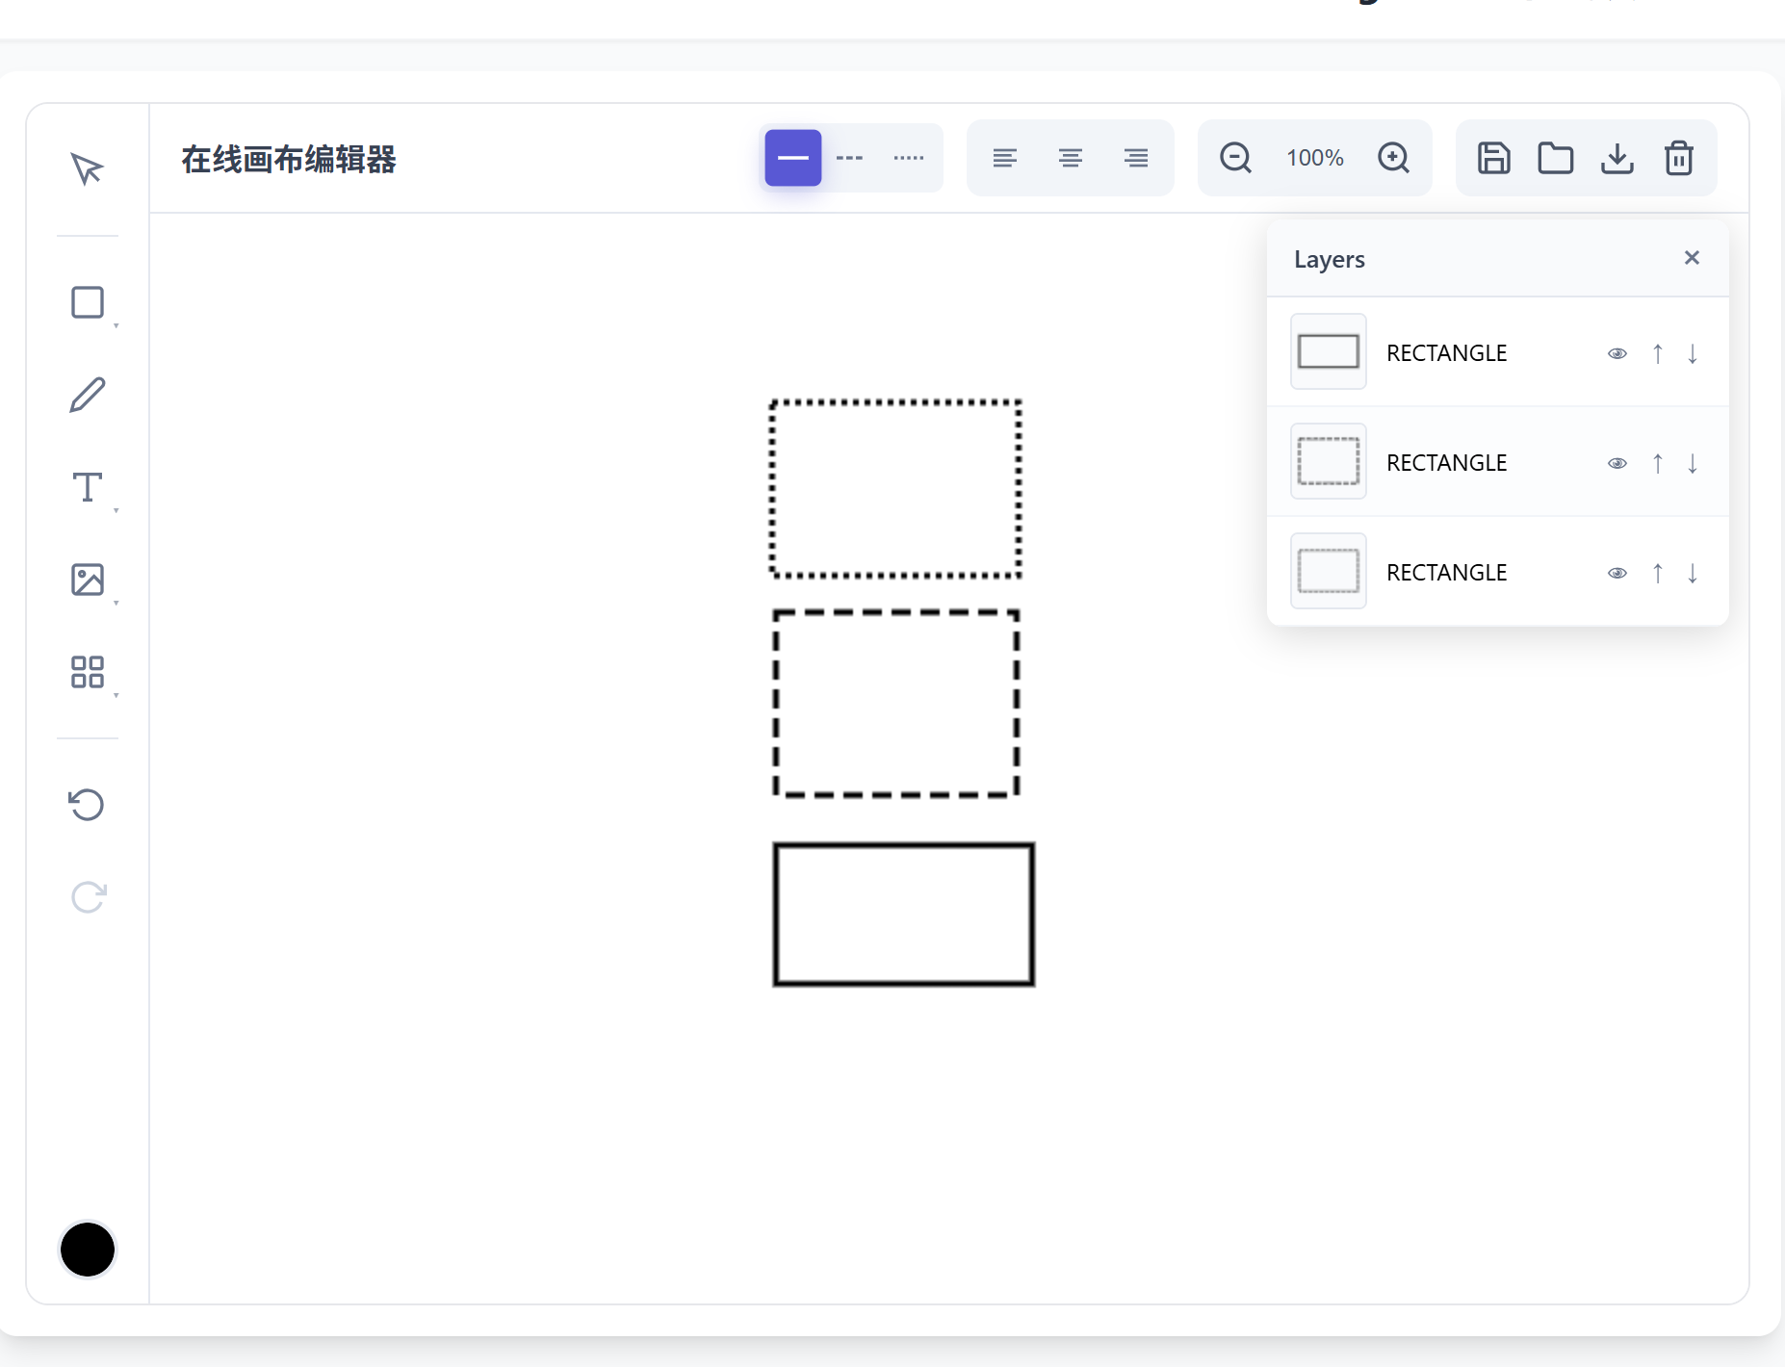Select dotted rectangle layer thumbnail
1785x1367 pixels.
pos(1329,571)
